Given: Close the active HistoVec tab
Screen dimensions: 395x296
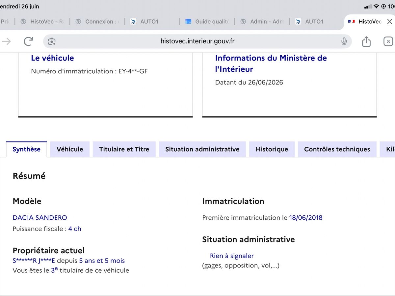Looking at the screenshot, I should (x=389, y=22).
